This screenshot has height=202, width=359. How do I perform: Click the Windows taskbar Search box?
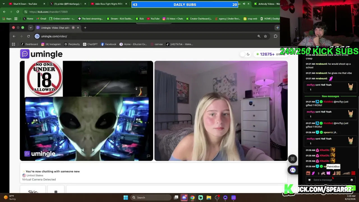tap(151, 198)
